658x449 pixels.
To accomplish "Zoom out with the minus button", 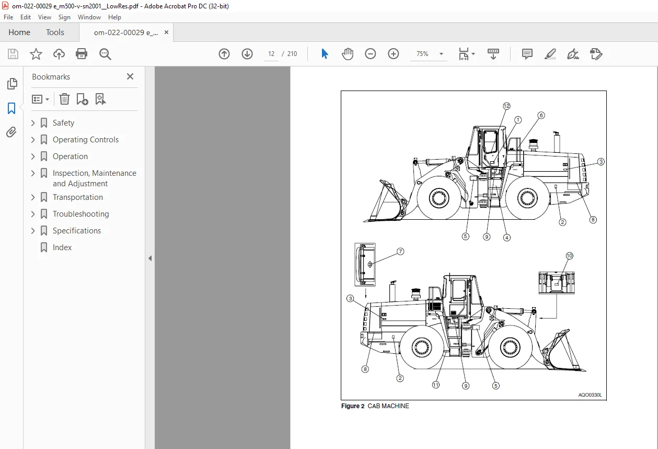I will click(x=371, y=54).
